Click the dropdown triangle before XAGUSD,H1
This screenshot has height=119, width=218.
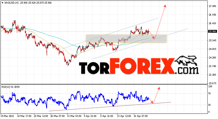pyautogui.click(x=3, y=3)
